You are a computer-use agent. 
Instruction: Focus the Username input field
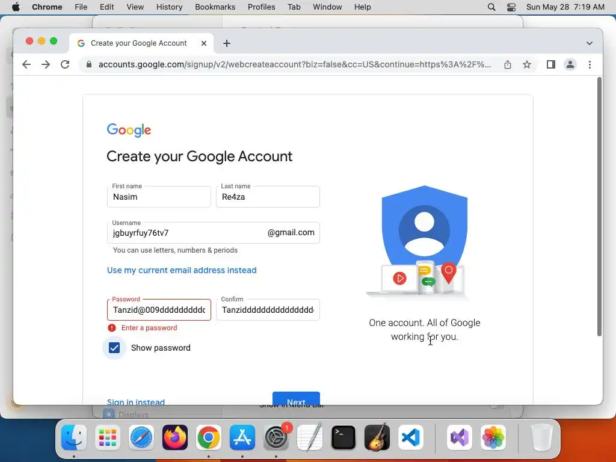pos(214,233)
